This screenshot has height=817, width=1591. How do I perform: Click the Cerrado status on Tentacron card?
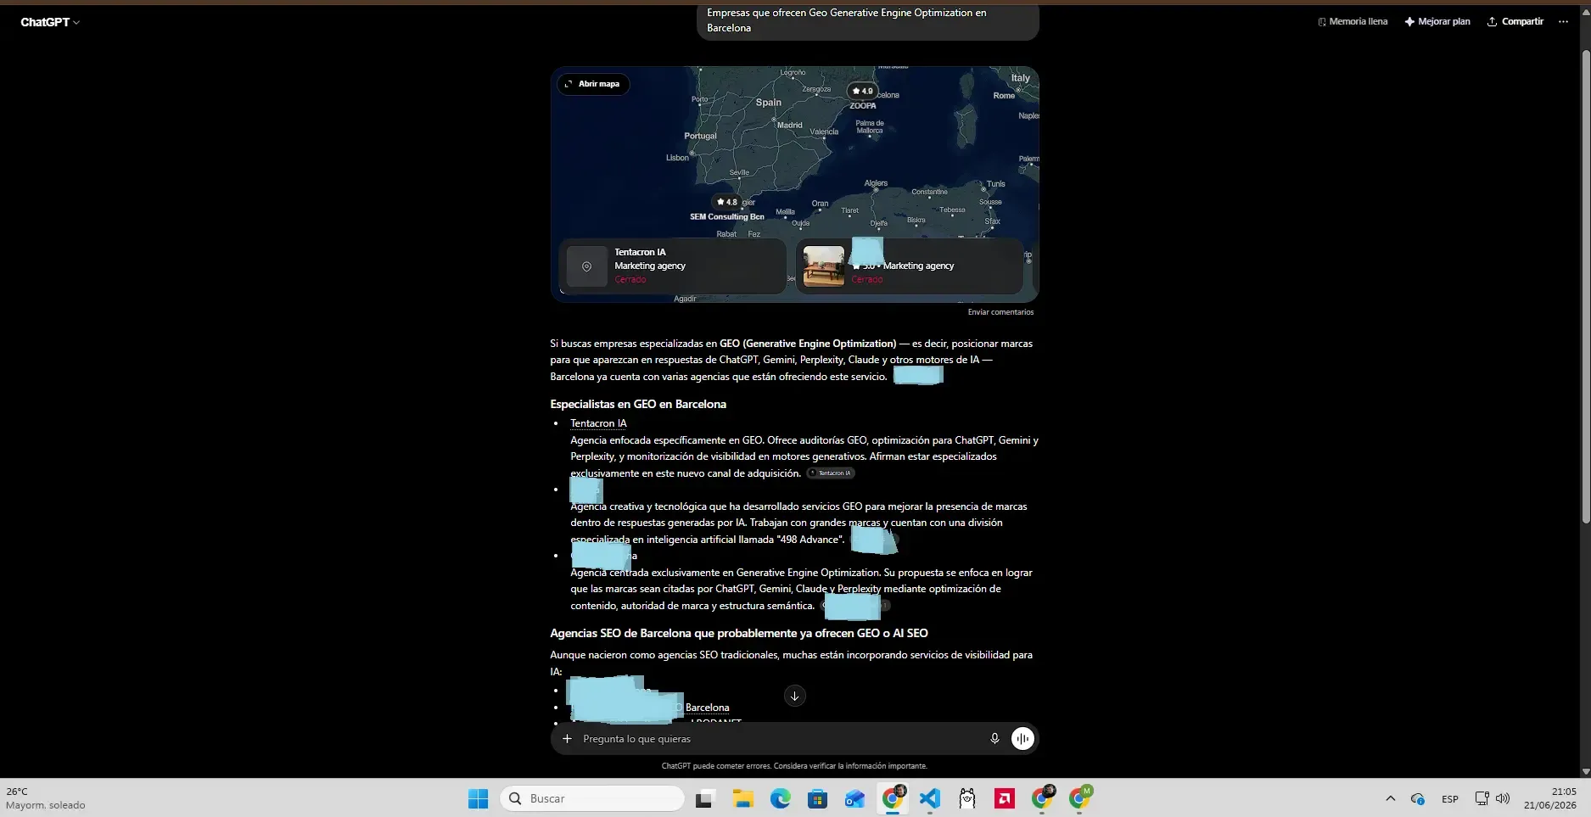point(630,279)
